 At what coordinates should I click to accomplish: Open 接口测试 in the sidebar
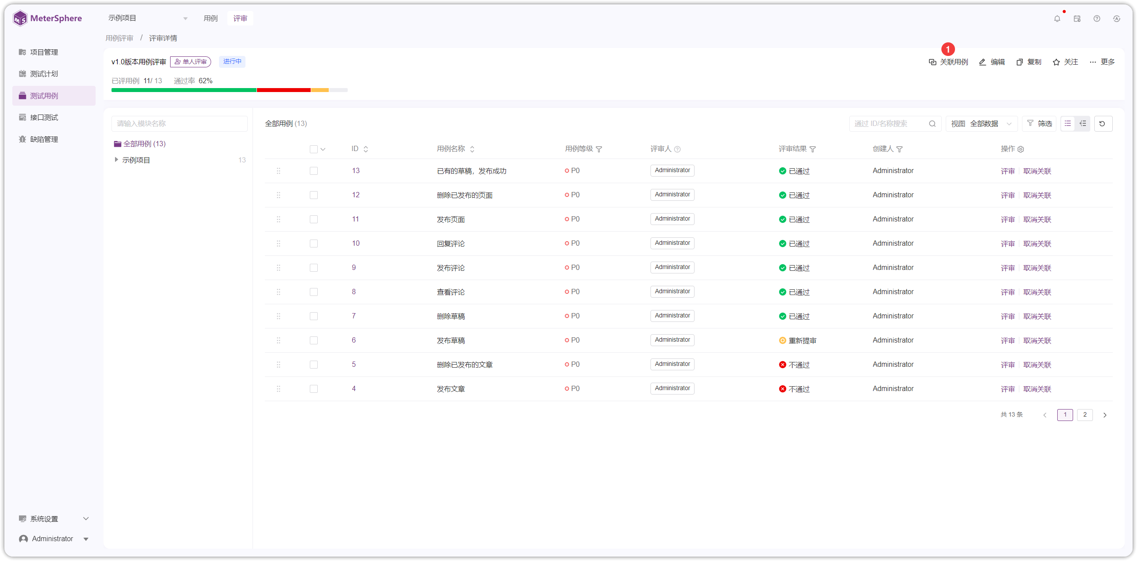coord(54,117)
